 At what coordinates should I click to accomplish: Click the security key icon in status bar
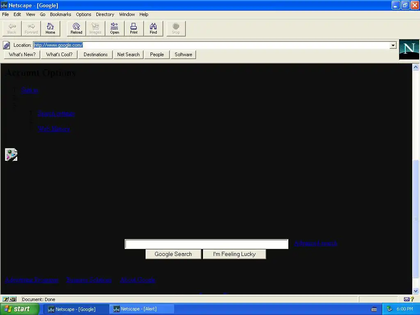coord(9,299)
